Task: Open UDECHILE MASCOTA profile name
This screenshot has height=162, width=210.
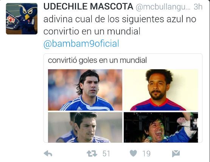Action: (89, 6)
